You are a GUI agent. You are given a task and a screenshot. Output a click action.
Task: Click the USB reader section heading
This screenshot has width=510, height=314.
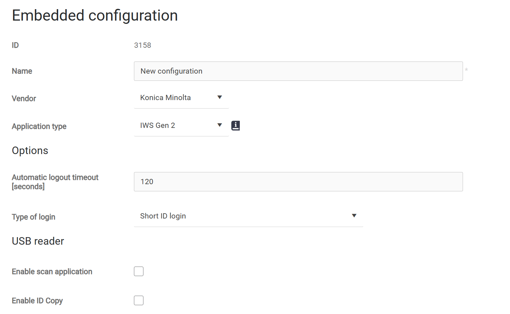point(38,241)
